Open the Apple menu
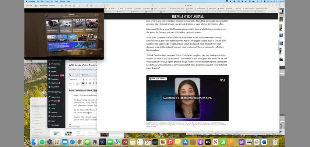Viewport: 310px width, 147px height. pyautogui.click(x=27, y=1)
